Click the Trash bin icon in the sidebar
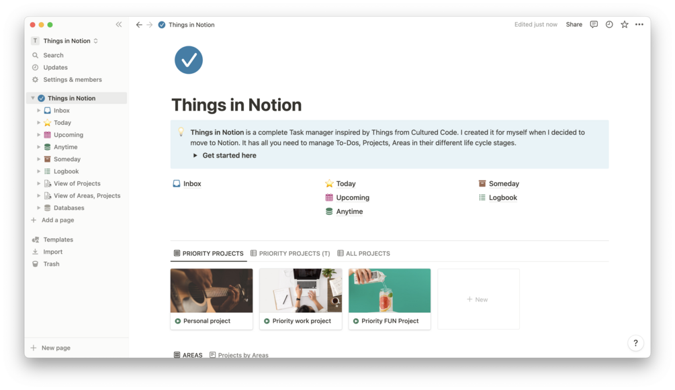The width and height of the screenshot is (675, 390). 36,264
